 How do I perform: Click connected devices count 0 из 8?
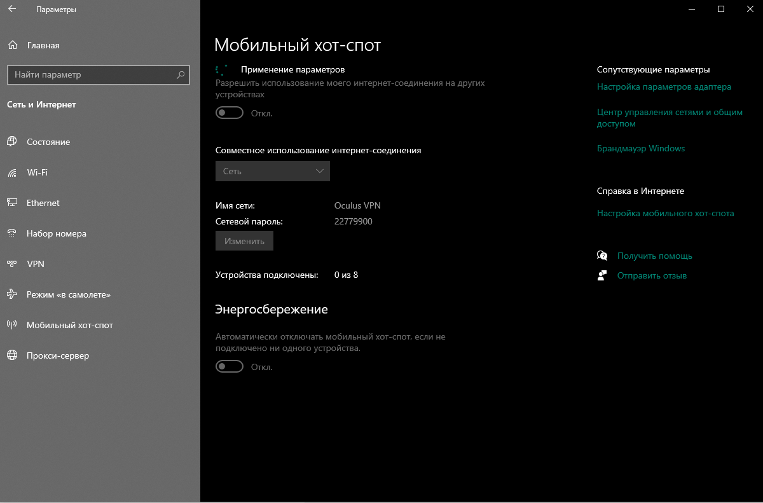click(346, 275)
